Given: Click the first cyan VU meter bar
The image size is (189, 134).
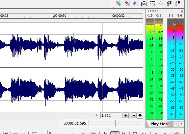Looking at the screenshot, I should [171, 69].
